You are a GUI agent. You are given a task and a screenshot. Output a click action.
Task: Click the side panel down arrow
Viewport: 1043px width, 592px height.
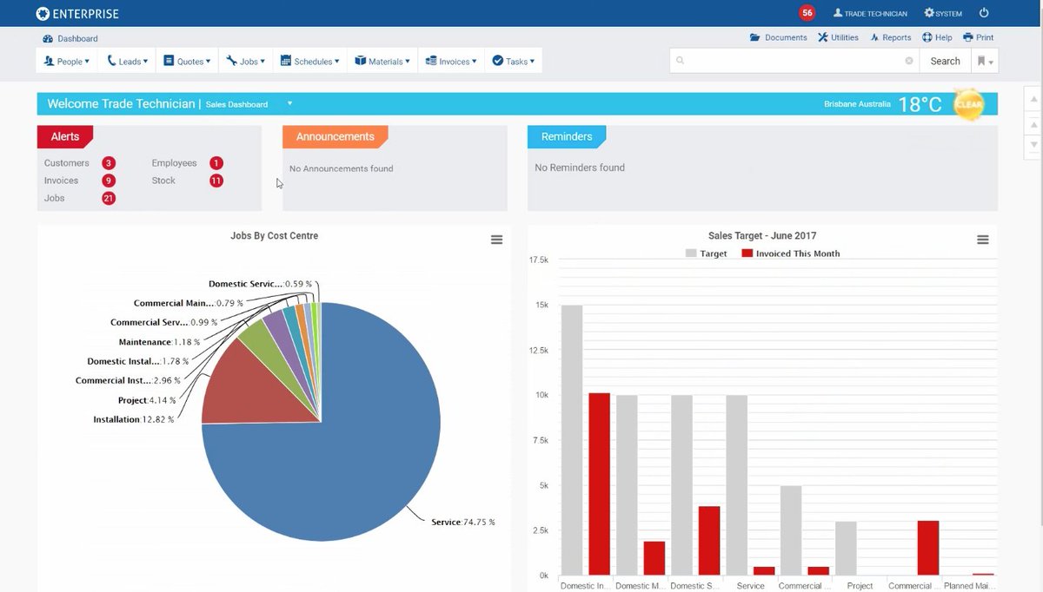tap(1033, 144)
